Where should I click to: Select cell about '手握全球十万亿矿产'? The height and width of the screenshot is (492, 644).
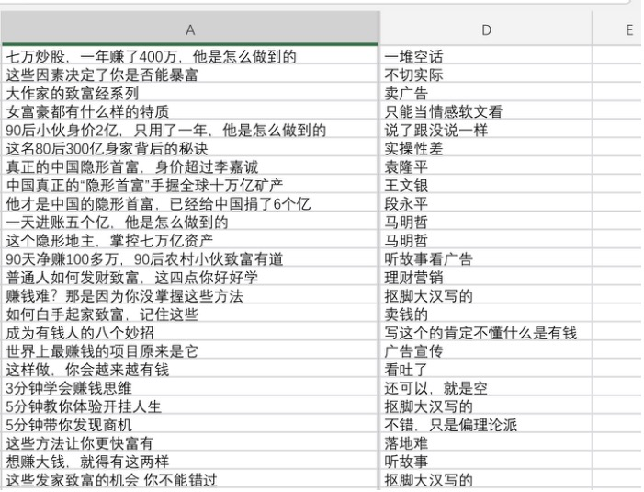coord(190,185)
